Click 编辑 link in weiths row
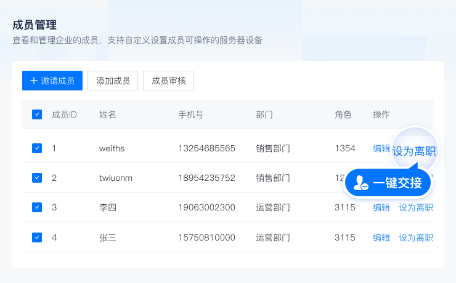The height and width of the screenshot is (283, 456). point(381,148)
